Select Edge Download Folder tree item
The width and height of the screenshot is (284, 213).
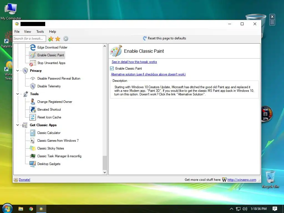pos(52,47)
